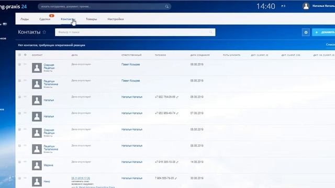Viewport: 335px width, 188px height.
Task: Check the box for Озерная Рецепшн of Наталья Наталья
Action: pos(20,130)
